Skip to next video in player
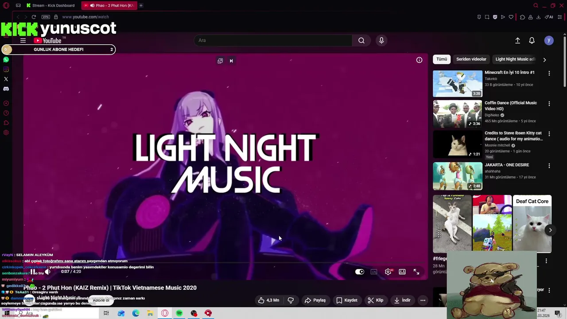Screen dimensions: 567x319 (231, 61)
